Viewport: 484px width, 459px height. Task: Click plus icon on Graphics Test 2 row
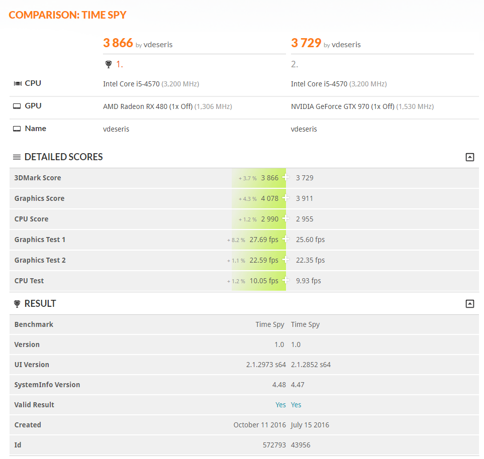point(286,260)
